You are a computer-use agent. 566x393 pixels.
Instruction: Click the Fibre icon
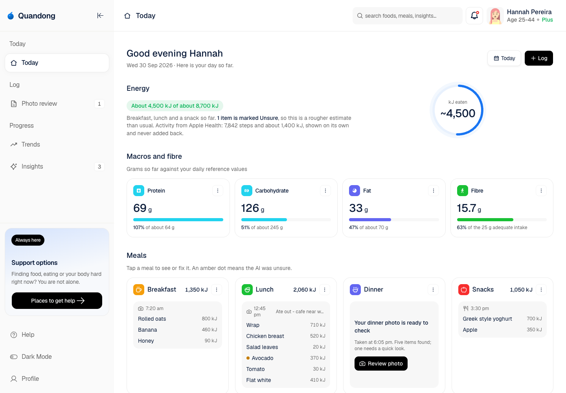463,191
